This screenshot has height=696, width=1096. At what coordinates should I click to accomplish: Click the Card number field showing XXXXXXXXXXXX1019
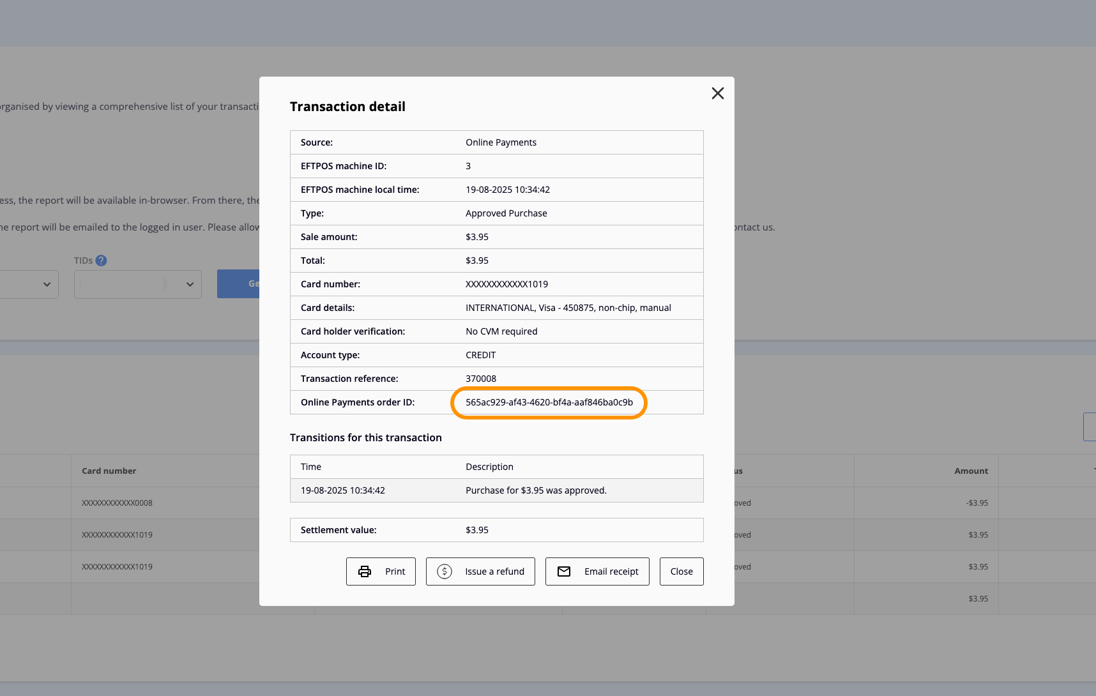tap(506, 284)
